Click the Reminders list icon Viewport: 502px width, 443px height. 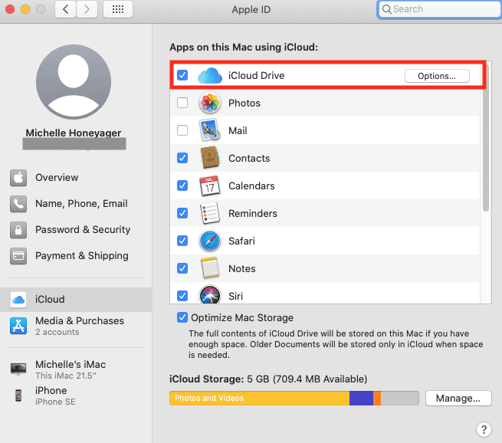click(210, 213)
